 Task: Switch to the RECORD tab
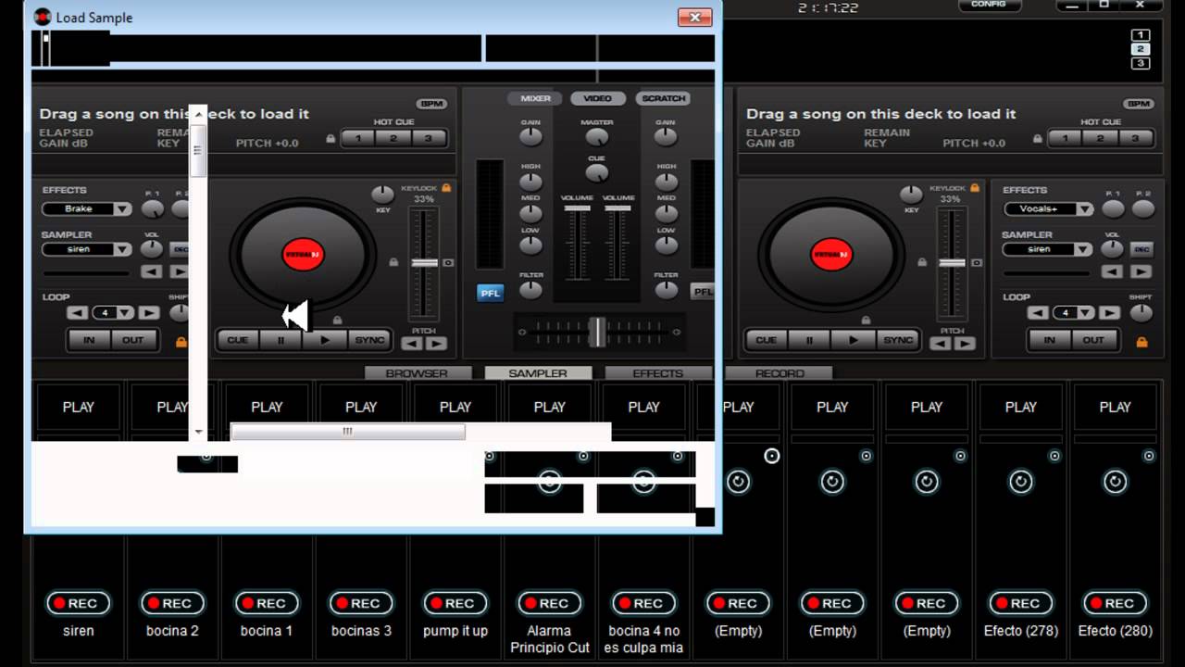[780, 373]
